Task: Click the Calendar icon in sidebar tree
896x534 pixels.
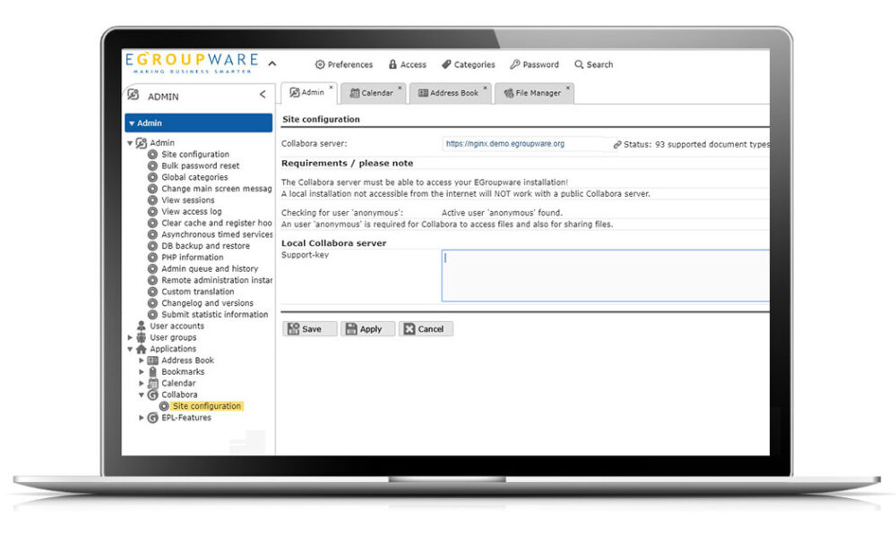Action: tap(152, 383)
